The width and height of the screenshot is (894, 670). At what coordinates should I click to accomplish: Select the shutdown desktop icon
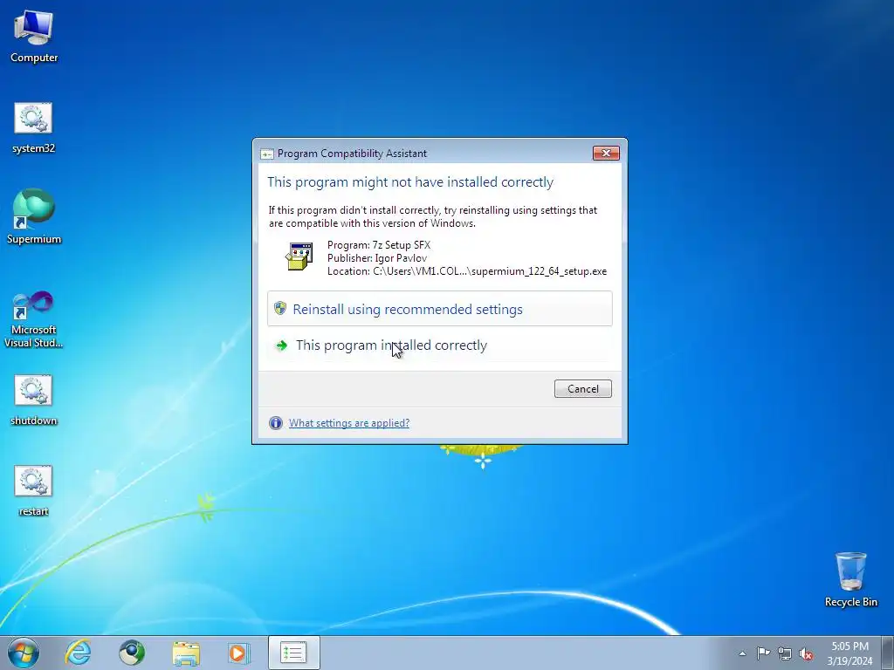[34, 400]
